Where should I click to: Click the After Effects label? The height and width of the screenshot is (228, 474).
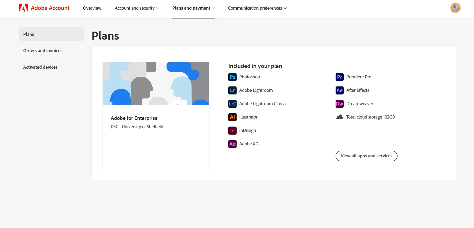coord(358,90)
